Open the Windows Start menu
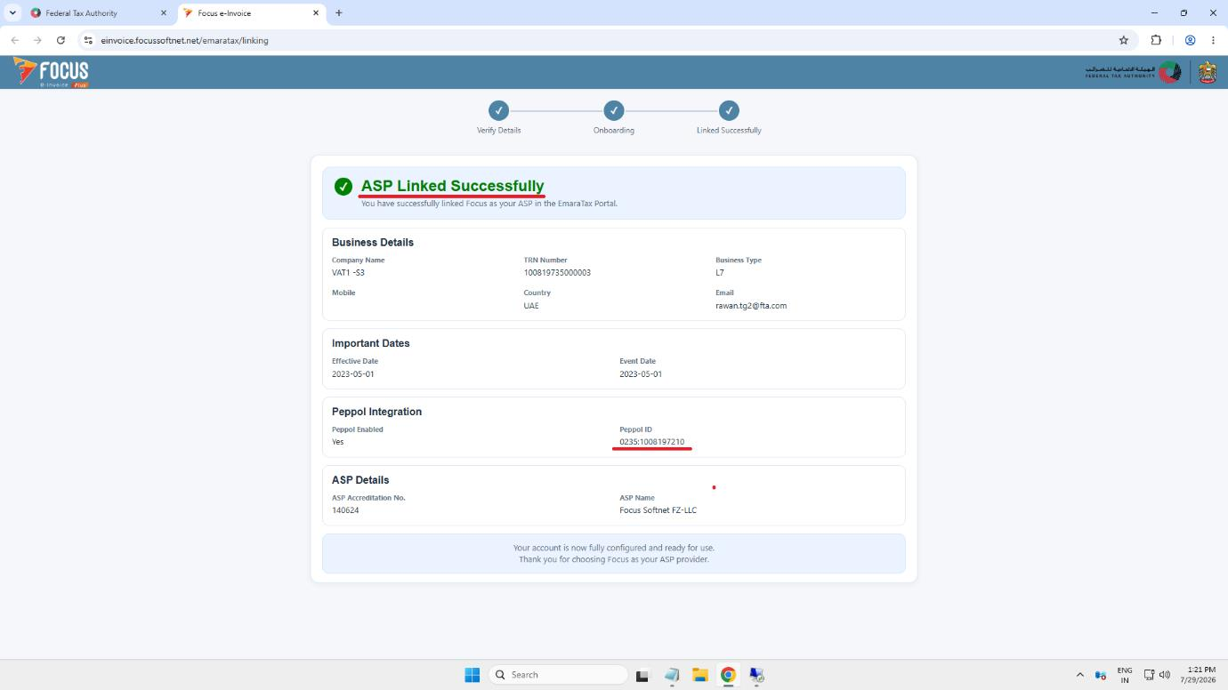1228x690 pixels. tap(473, 675)
